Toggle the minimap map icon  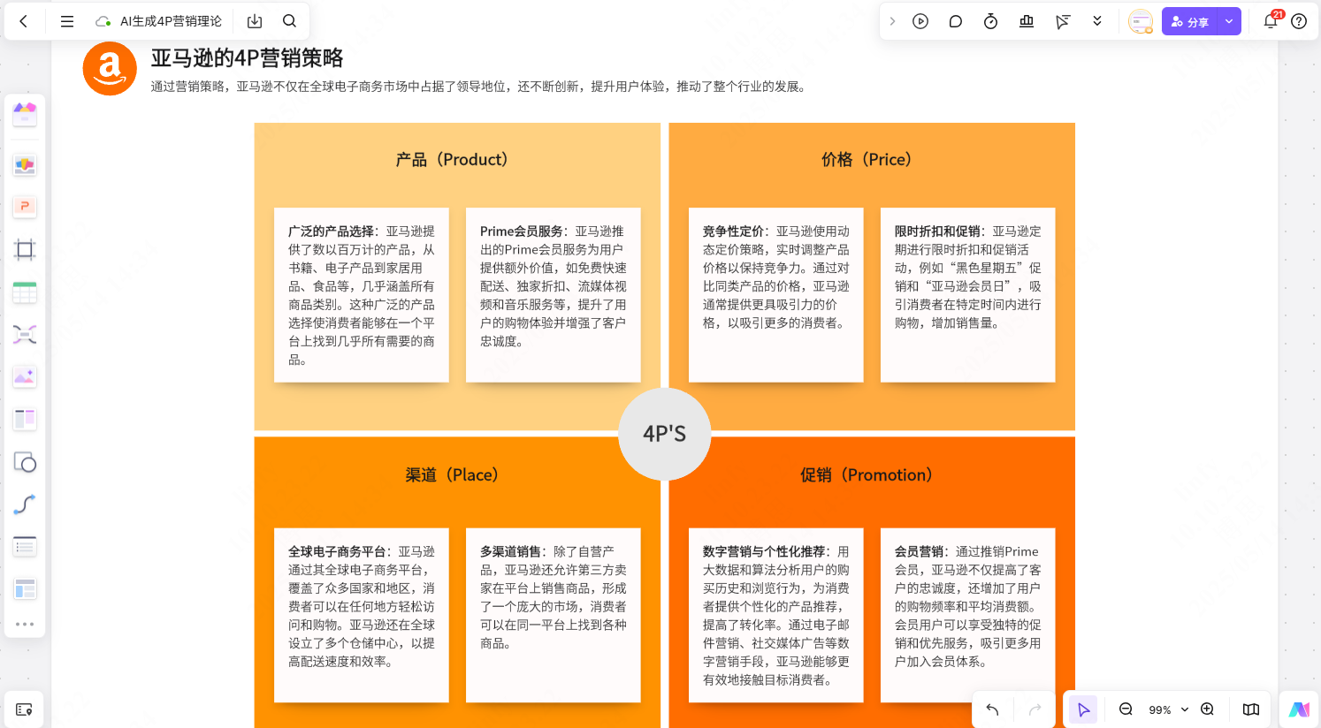[x=1251, y=709]
